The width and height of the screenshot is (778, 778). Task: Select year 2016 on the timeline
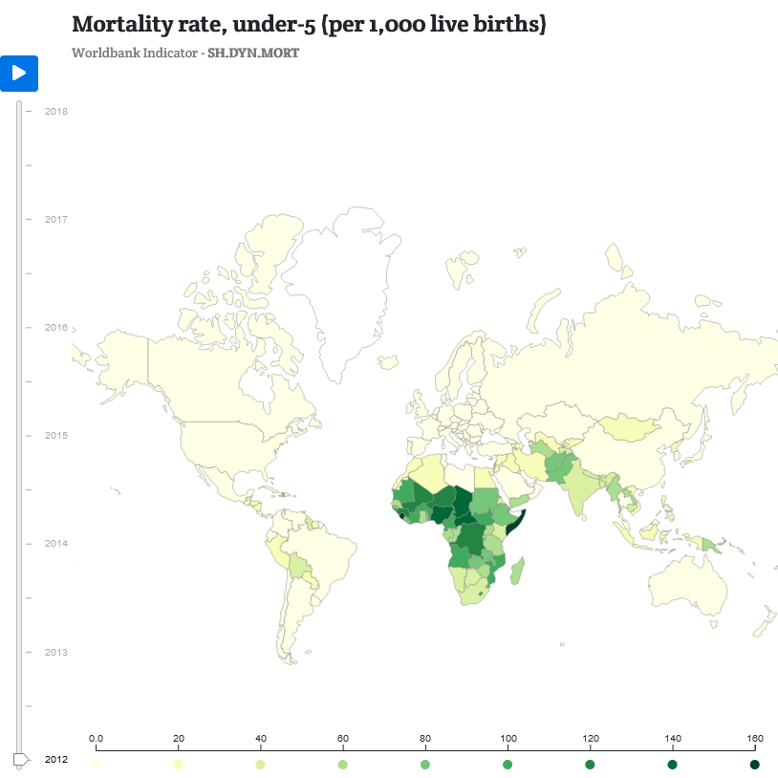[x=57, y=327]
